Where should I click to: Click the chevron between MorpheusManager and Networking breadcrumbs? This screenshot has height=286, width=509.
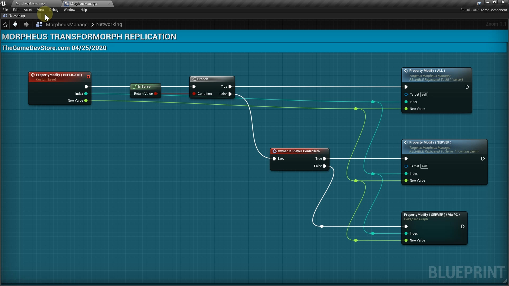(92, 24)
